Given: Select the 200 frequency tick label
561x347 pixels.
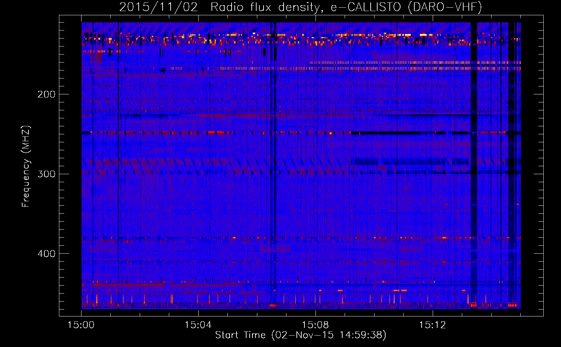Looking at the screenshot, I should pos(46,94).
